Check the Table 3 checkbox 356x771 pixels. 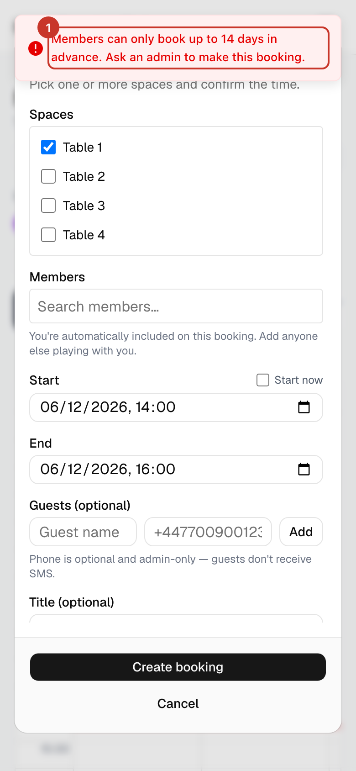(48, 206)
